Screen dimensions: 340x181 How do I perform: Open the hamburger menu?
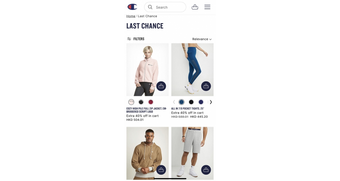[207, 7]
